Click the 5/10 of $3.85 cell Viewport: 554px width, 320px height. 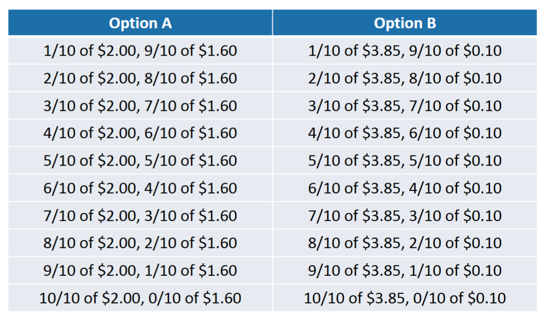pyautogui.click(x=405, y=161)
